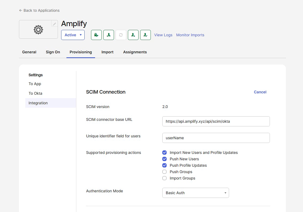Expand the Basic Auth authentication mode dropdown

coord(196,193)
